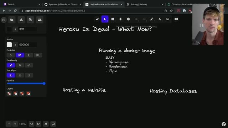Select the Eraser tool

(46, 124)
